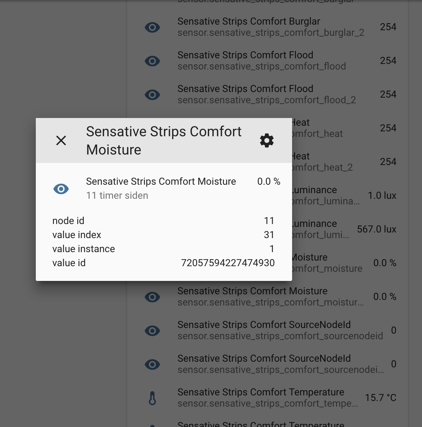Select the eye icon for the second Moisture sensor
The width and height of the screenshot is (422, 427).
152,297
